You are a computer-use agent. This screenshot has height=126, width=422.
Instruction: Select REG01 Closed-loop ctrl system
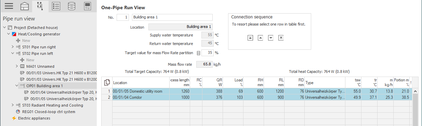coord(49,112)
